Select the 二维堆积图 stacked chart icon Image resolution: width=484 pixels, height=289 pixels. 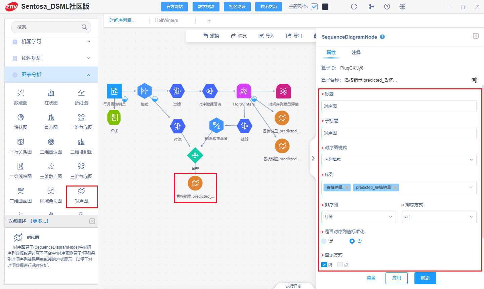(81, 142)
